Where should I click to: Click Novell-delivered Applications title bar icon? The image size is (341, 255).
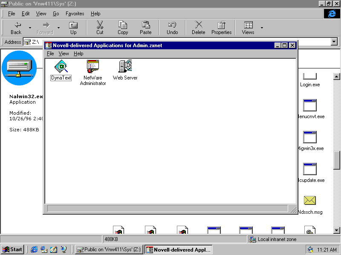(x=49, y=45)
